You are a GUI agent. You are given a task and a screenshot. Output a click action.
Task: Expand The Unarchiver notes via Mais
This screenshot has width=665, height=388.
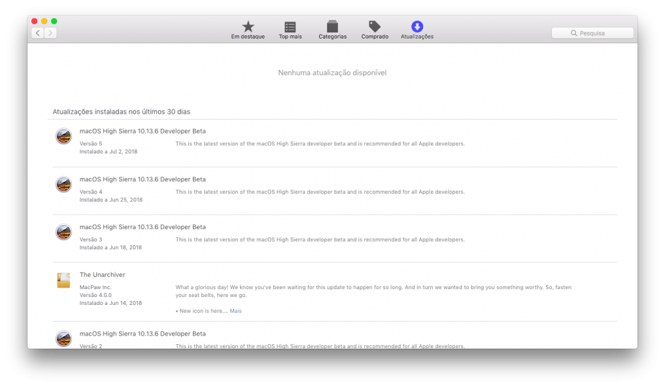click(x=235, y=311)
